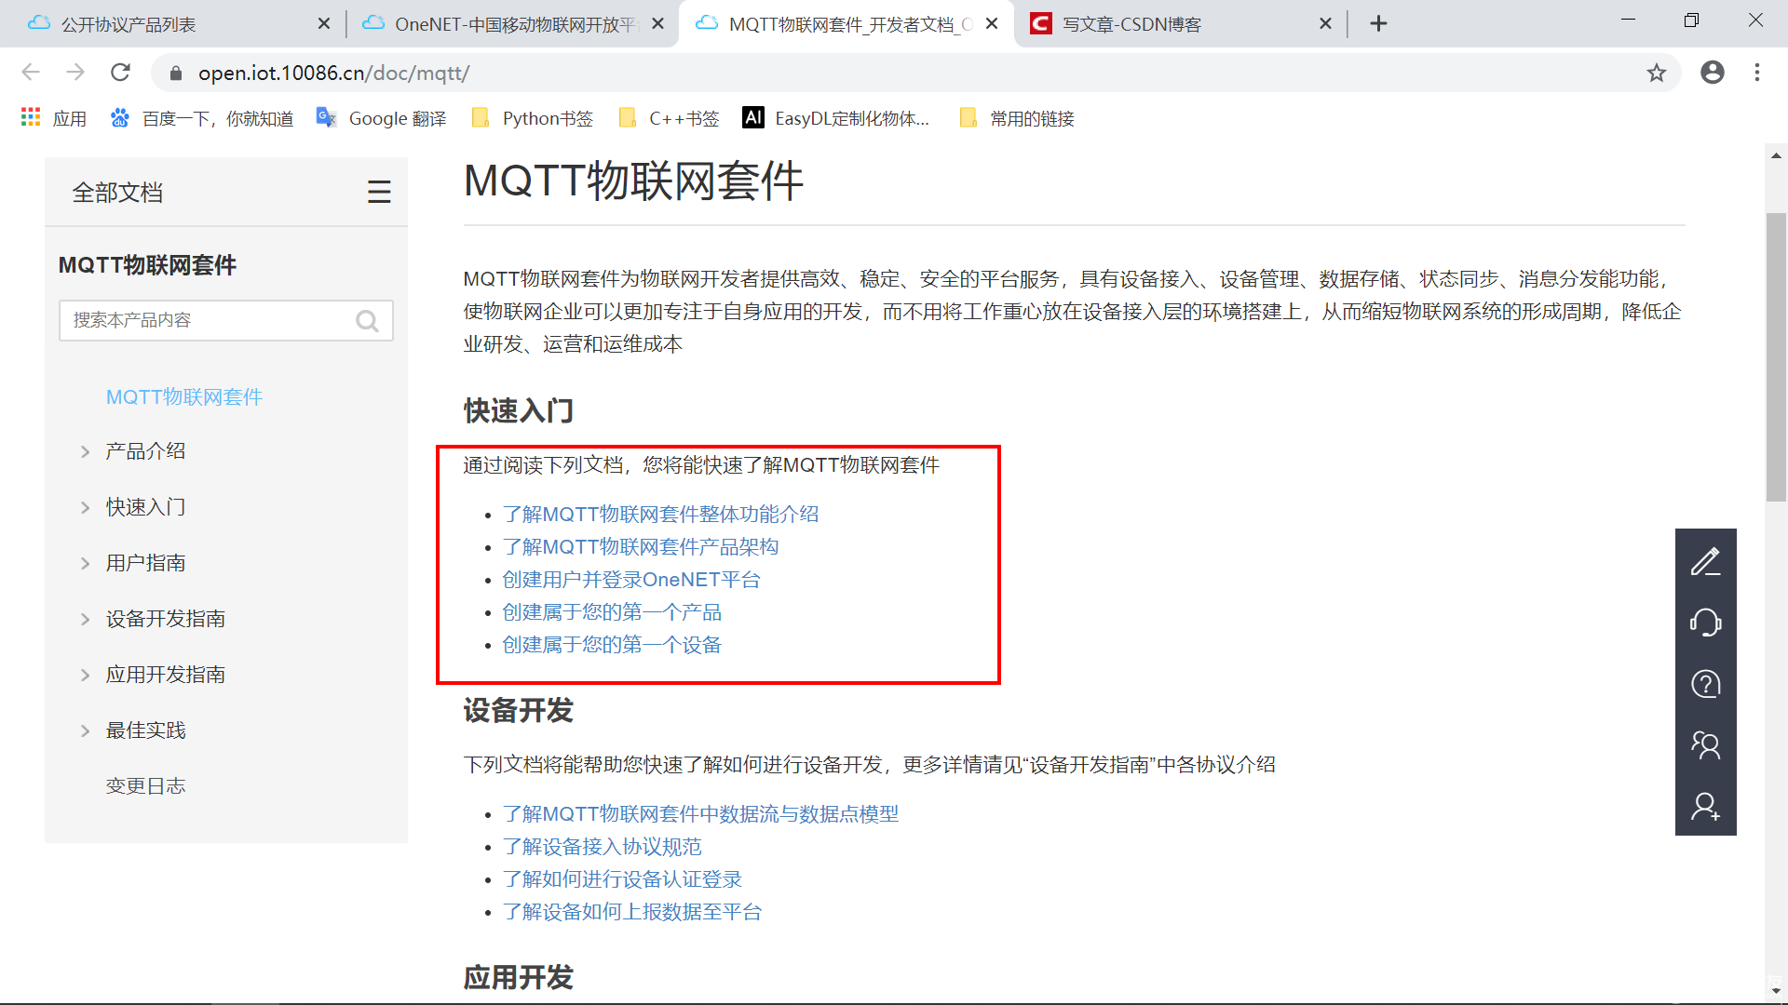Open the browser profile avatar icon

[x=1712, y=73]
